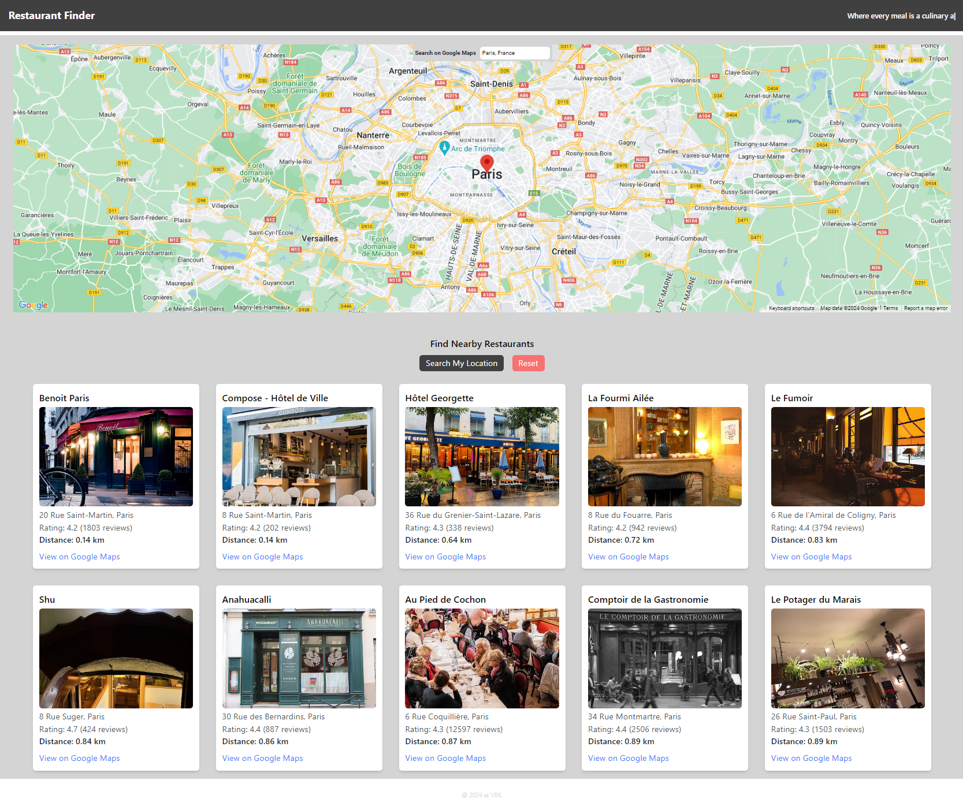Click the Shu restaurant photo
Screen dimensions: 963x810
pos(116,658)
